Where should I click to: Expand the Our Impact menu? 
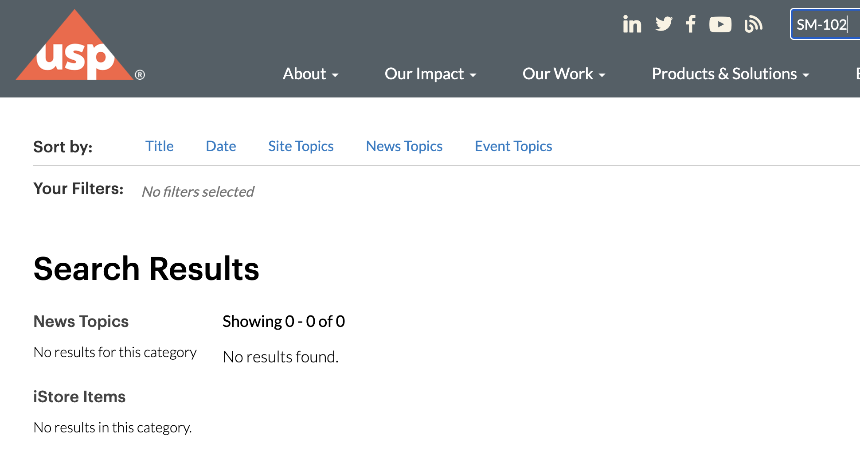[x=430, y=74]
